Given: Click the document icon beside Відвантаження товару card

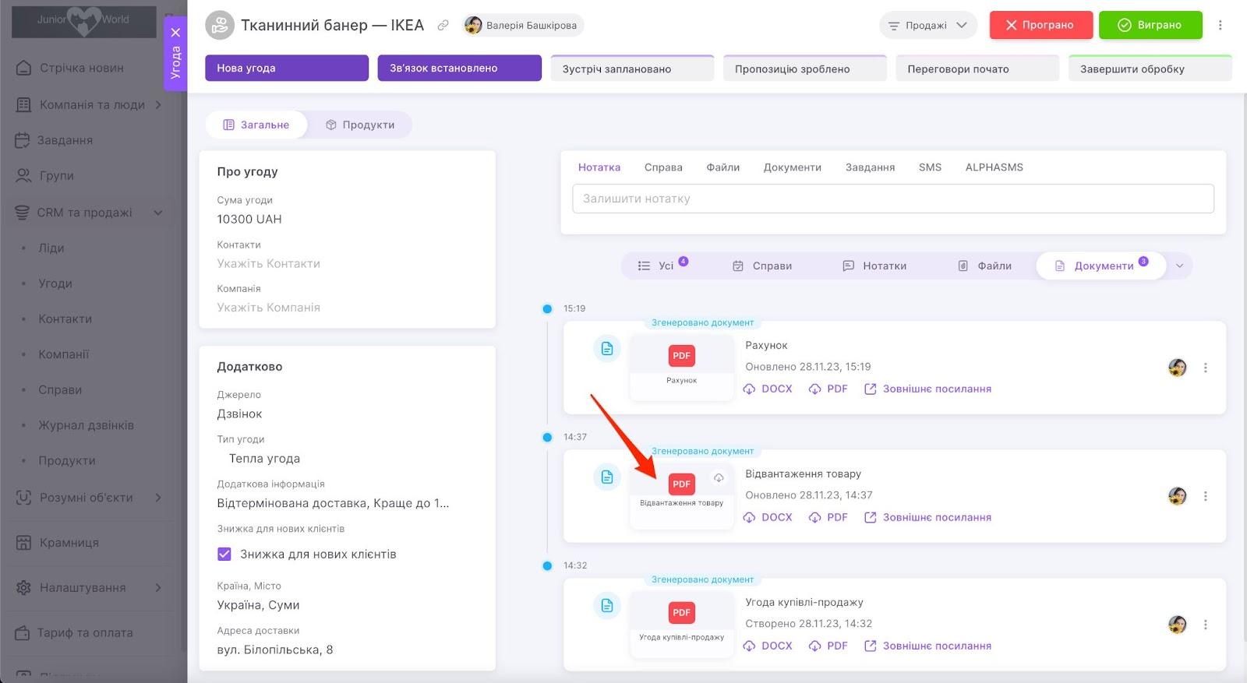Looking at the screenshot, I should tap(607, 477).
